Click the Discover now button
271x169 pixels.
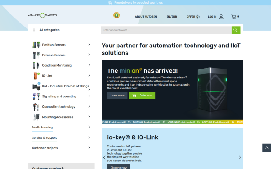[118, 167]
